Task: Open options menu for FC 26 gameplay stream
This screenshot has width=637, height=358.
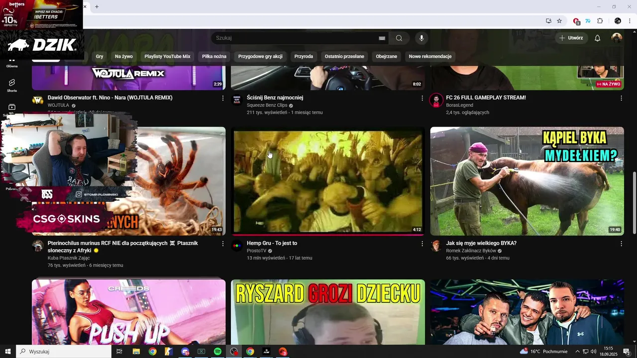Action: click(x=621, y=98)
